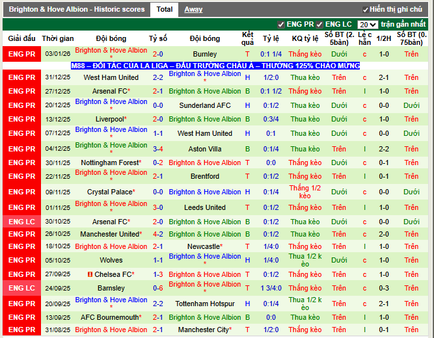Switch to the Away tab

coord(193,9)
